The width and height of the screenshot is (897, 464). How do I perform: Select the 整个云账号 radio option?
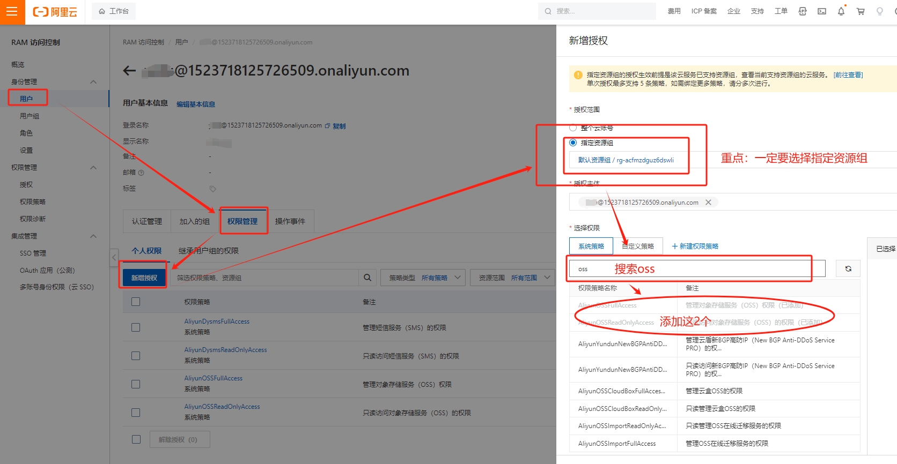click(573, 128)
